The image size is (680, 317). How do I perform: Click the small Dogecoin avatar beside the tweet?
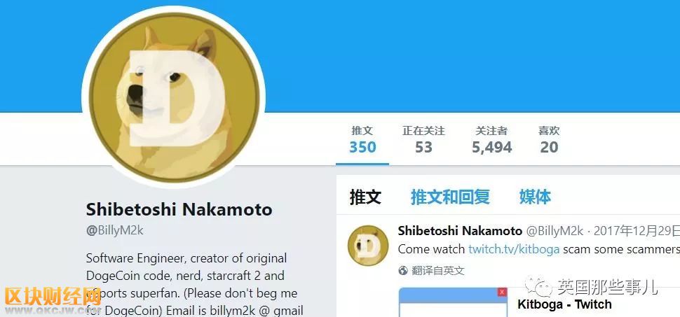pos(368,246)
